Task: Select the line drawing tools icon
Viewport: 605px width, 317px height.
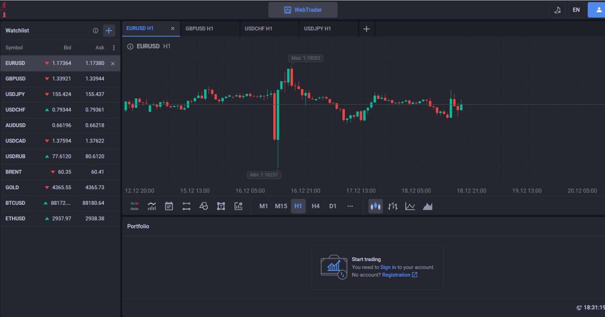Action: 187,206
